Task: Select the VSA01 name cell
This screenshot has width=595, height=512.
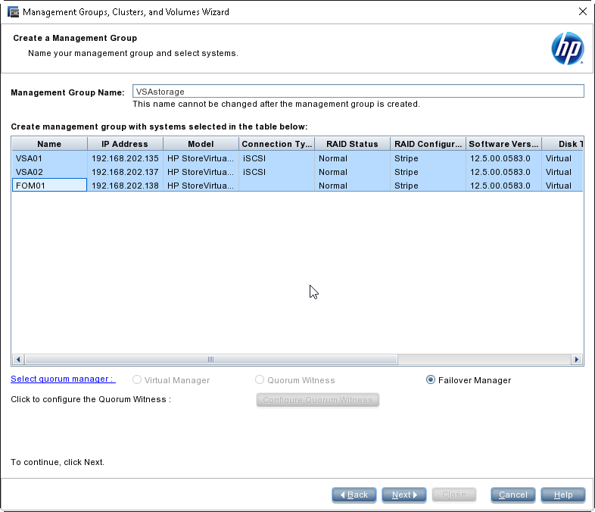Action: pos(49,158)
